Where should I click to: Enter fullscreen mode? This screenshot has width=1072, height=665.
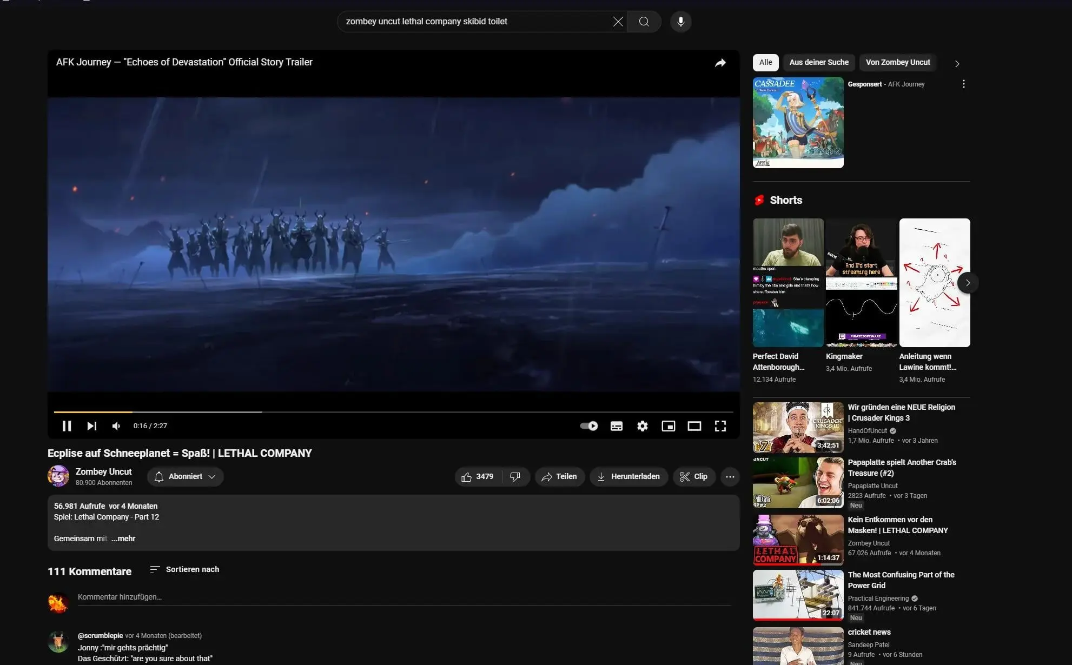(720, 426)
